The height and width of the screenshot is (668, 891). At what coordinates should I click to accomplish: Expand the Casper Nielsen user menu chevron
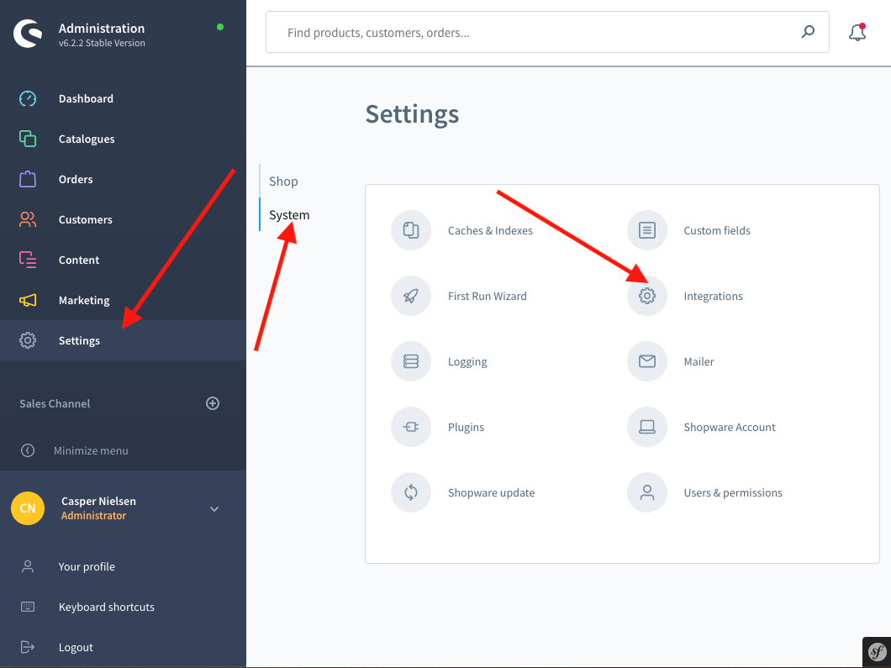point(214,508)
